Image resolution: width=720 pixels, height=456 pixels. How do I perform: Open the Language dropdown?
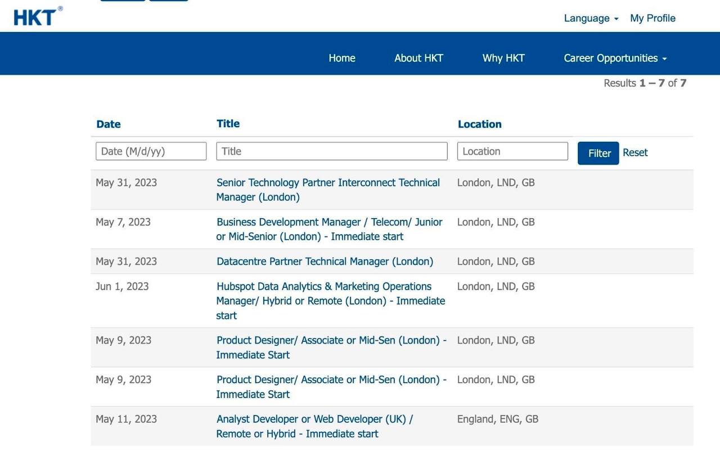591,18
